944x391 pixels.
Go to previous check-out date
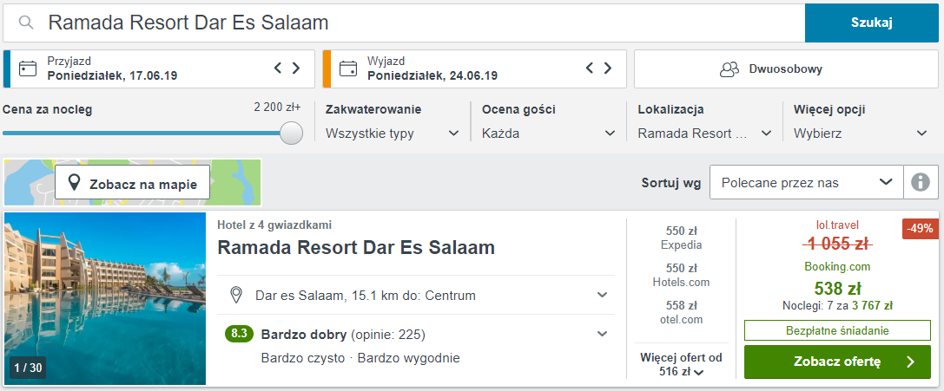point(590,68)
